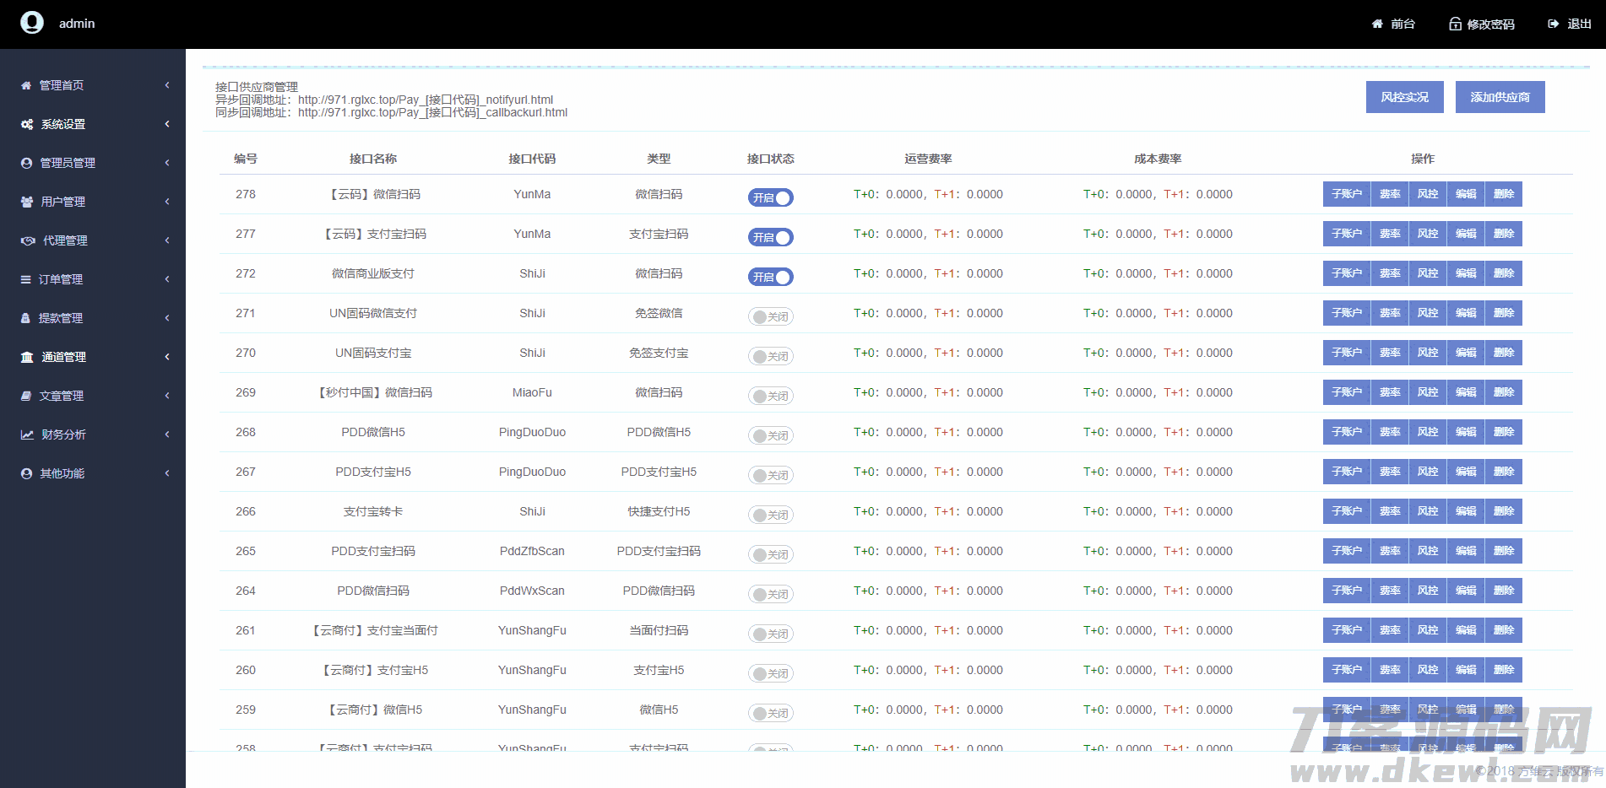
Task: Click the bank icon beside 通道管理
Action: point(27,357)
